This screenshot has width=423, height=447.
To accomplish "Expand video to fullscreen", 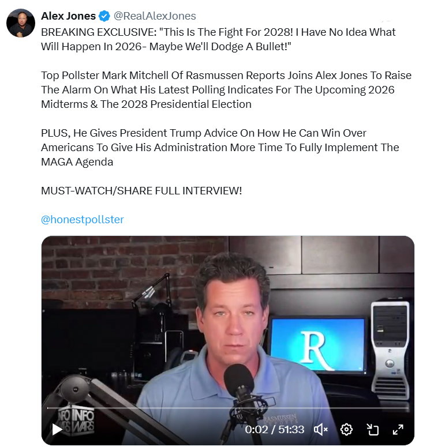I will [x=398, y=429].
